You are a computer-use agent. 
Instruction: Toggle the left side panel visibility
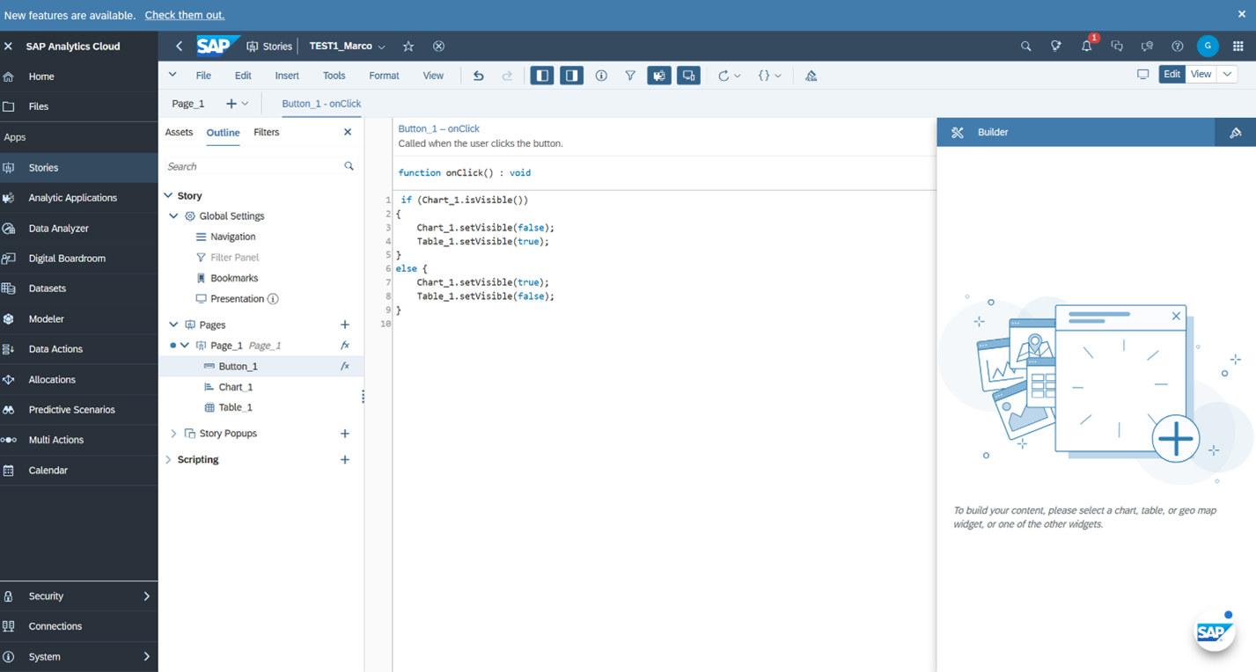542,76
